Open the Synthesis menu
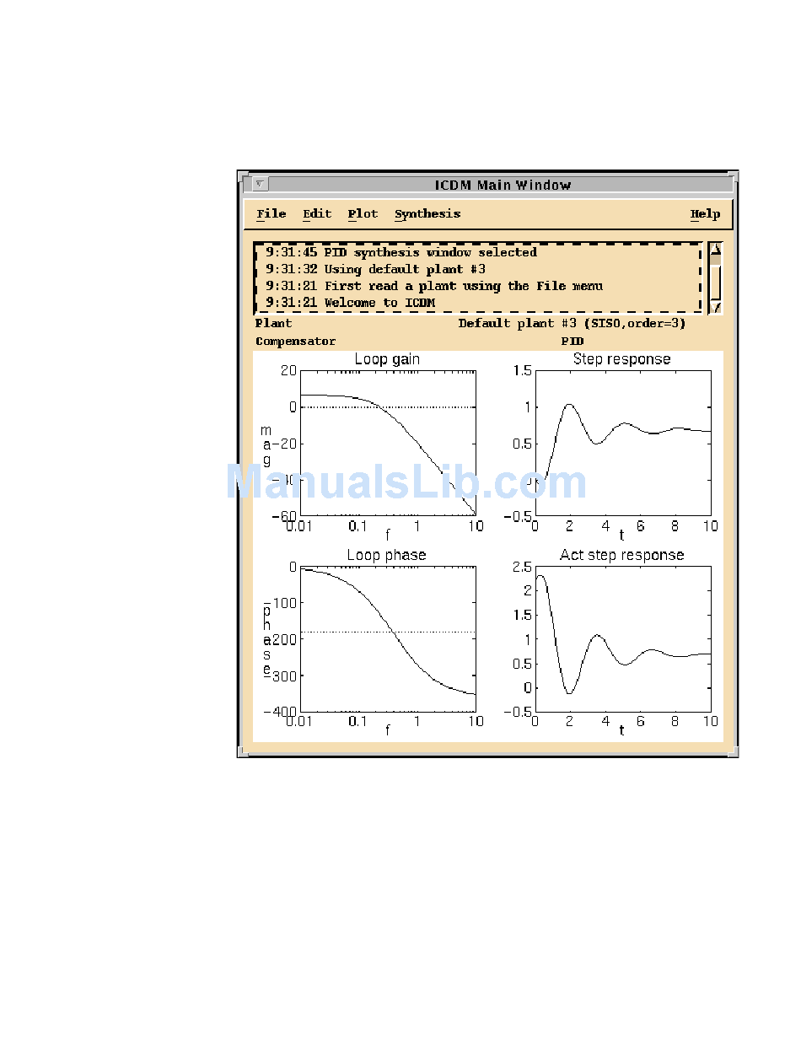 (427, 214)
